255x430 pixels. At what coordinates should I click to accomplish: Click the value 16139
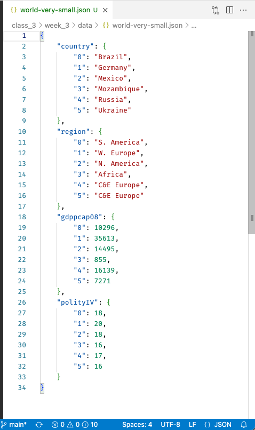[105, 270]
